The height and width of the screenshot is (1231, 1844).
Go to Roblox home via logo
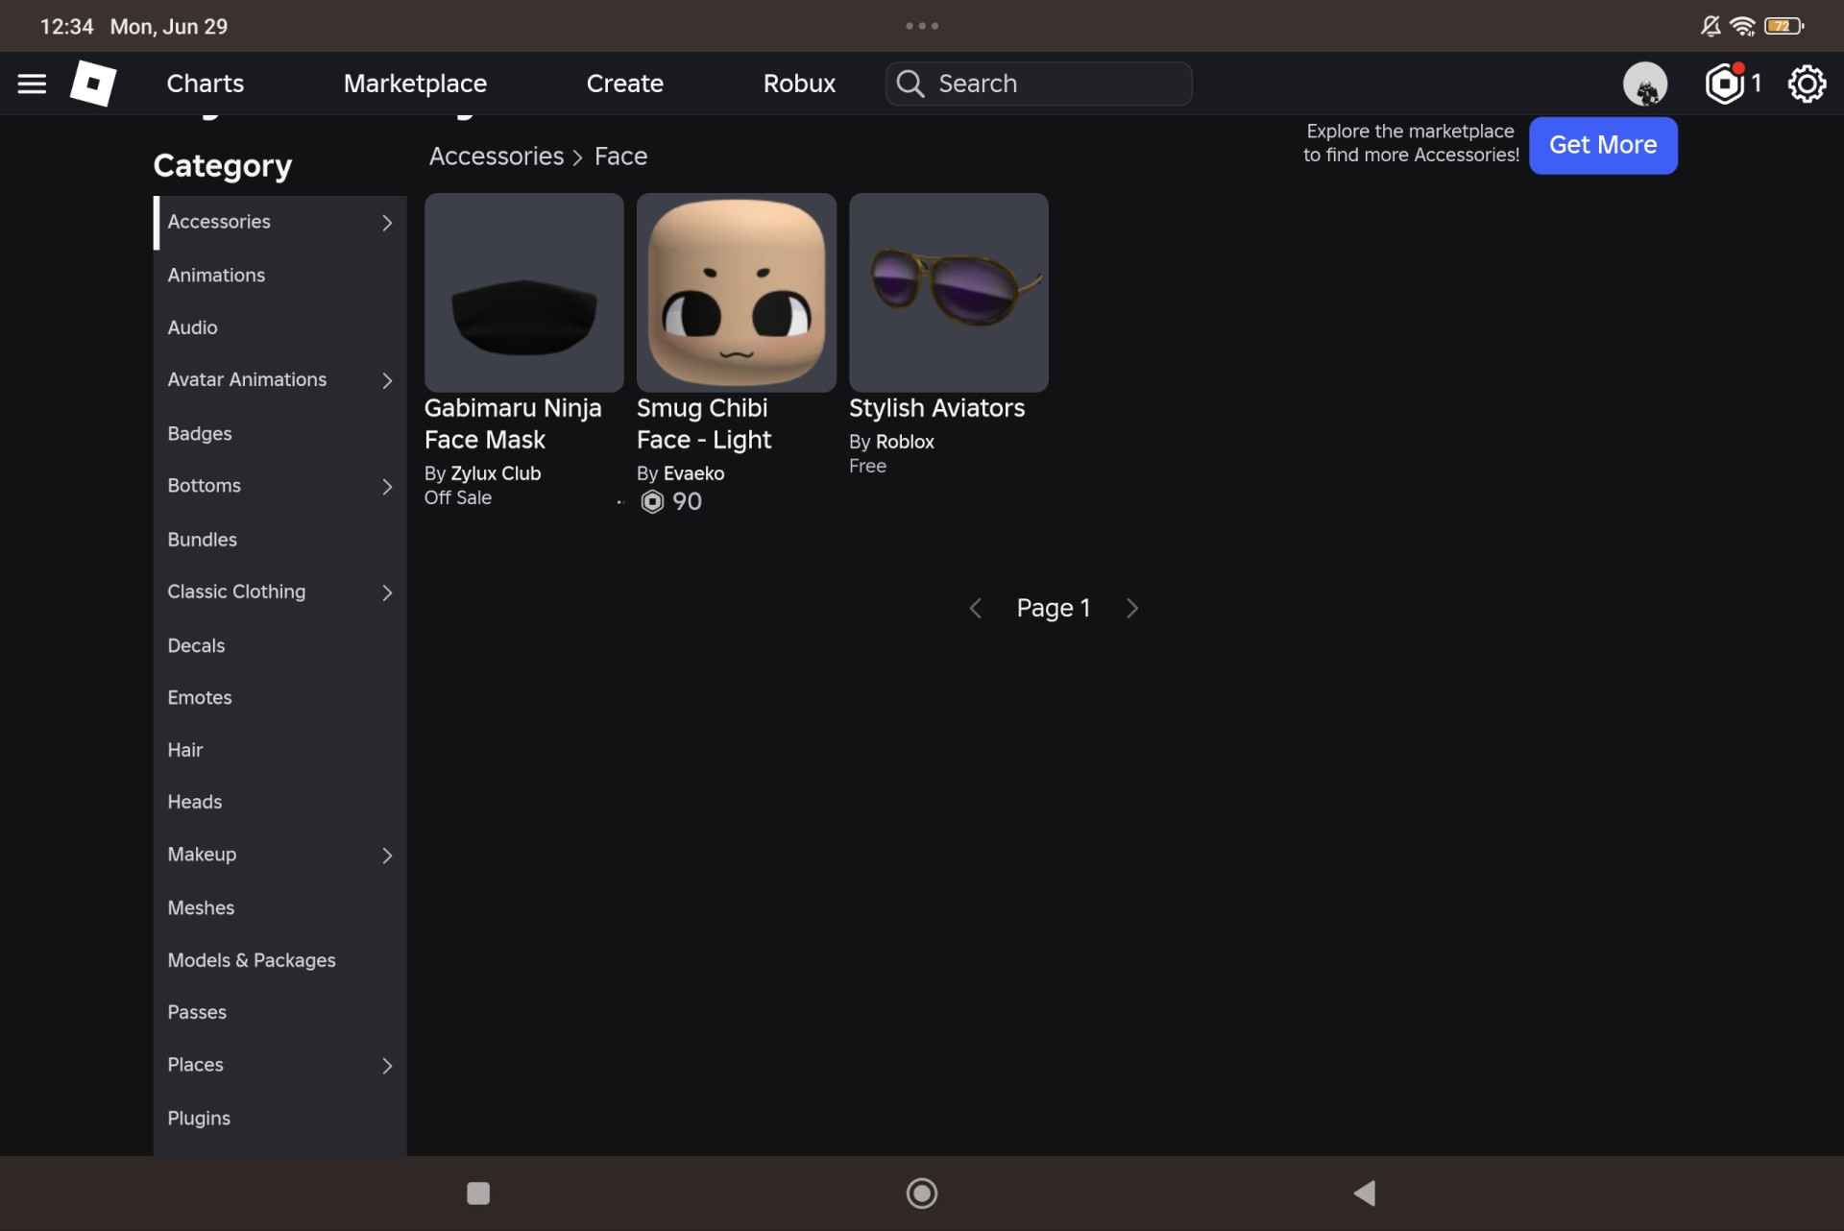(x=93, y=84)
